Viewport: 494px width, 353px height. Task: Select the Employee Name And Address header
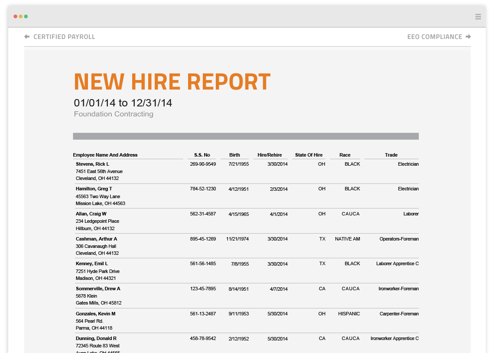pyautogui.click(x=106, y=155)
